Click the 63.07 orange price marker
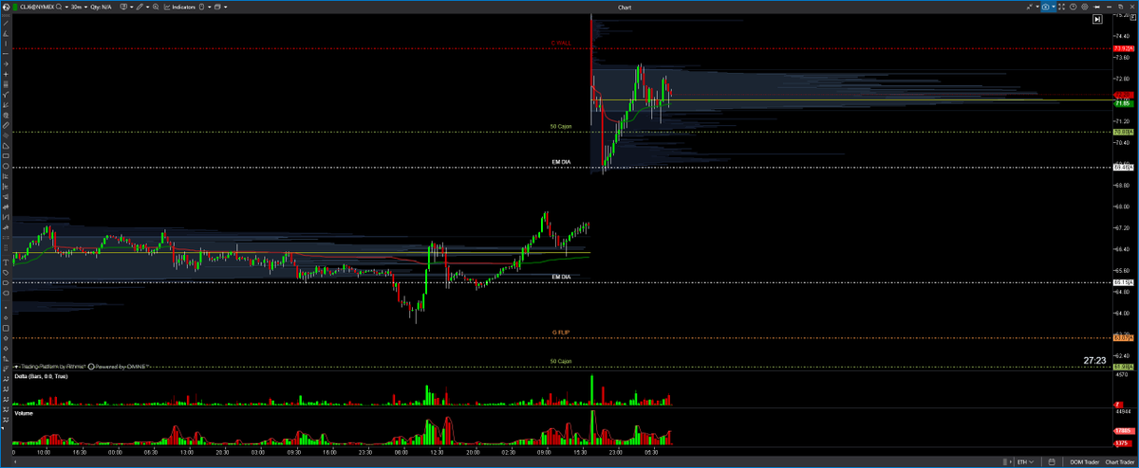Image resolution: width=1139 pixels, height=468 pixels. point(1124,337)
